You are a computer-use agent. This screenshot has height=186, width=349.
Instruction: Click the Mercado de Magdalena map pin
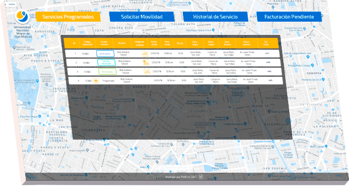coord(86,175)
